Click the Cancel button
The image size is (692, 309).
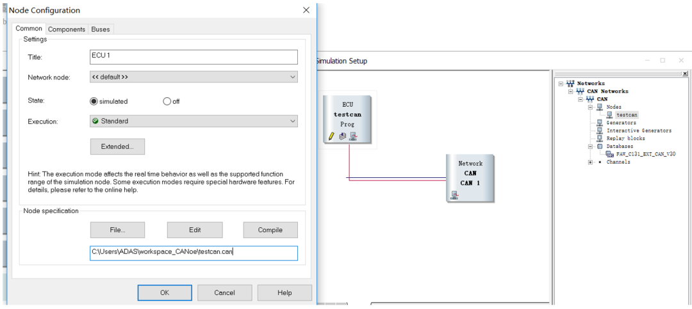click(225, 293)
